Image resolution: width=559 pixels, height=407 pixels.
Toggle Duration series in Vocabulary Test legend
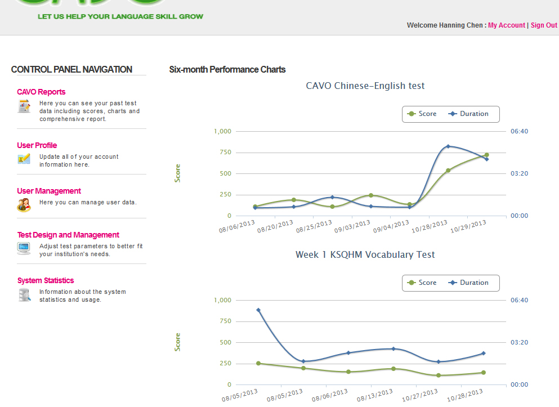468,283
